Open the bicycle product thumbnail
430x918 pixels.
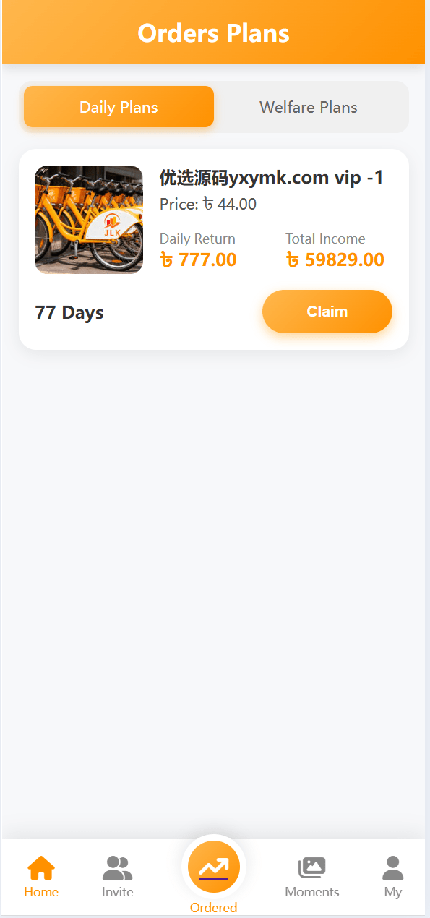(x=89, y=220)
